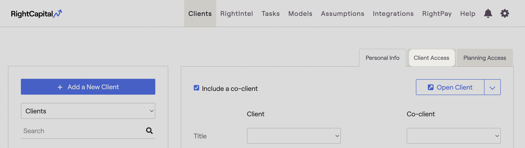This screenshot has width=525, height=148.
Task: Click the RightCapital logo
Action: (x=36, y=14)
